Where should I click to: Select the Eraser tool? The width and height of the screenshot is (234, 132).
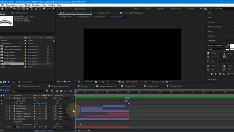click(x=44, y=8)
